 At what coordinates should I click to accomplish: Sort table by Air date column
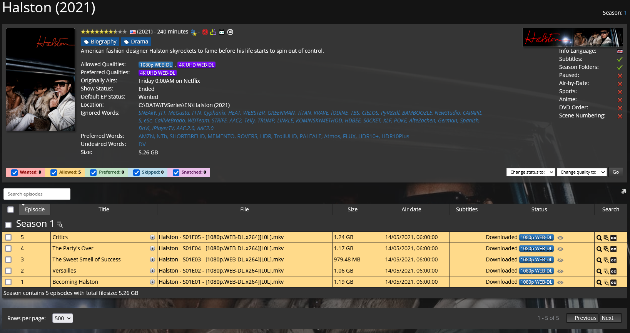(x=411, y=209)
